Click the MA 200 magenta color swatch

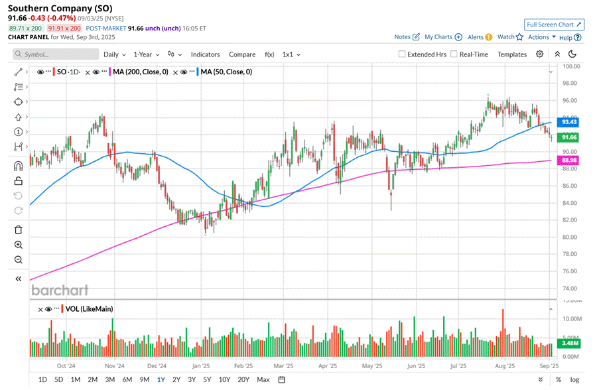(x=110, y=72)
